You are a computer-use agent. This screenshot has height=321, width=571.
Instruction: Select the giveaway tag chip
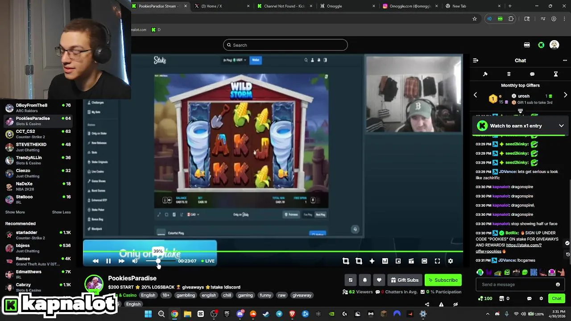tap(302, 295)
